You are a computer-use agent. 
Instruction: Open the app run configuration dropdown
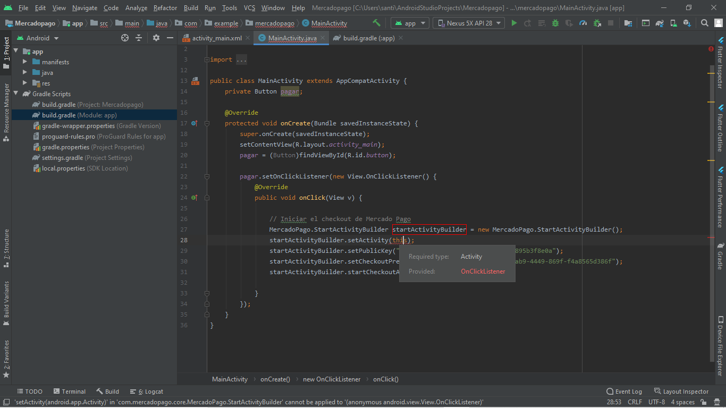coord(410,23)
